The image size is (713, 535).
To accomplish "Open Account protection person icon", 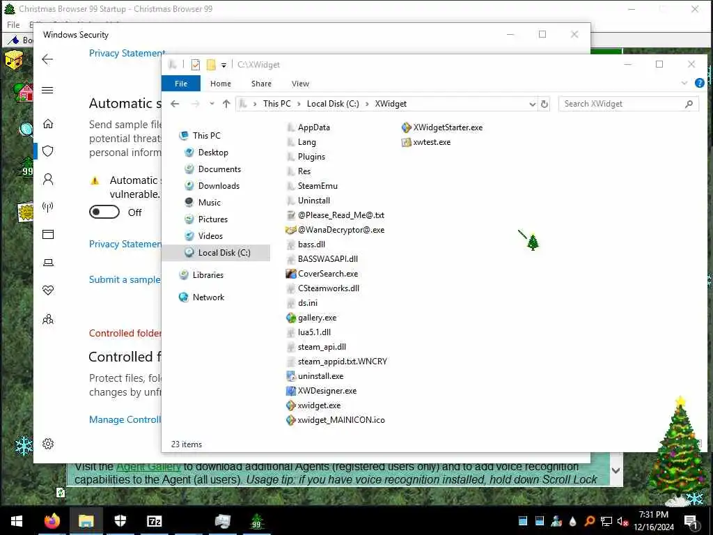I will tap(48, 179).
